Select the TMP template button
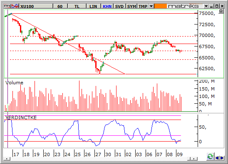The width and height of the screenshot is (228, 164). click(143, 6)
